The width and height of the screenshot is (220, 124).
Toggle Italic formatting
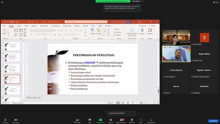tap(34, 34)
